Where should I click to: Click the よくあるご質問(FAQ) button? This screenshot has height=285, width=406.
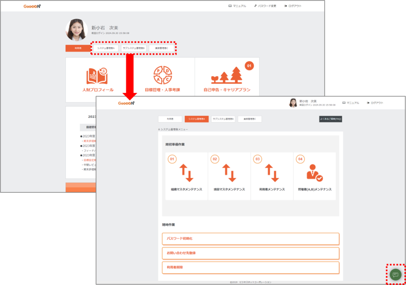click(330, 119)
